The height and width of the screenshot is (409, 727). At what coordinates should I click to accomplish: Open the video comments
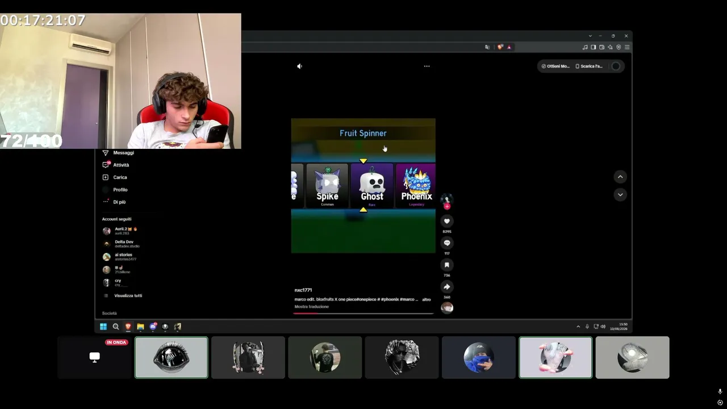click(x=447, y=243)
